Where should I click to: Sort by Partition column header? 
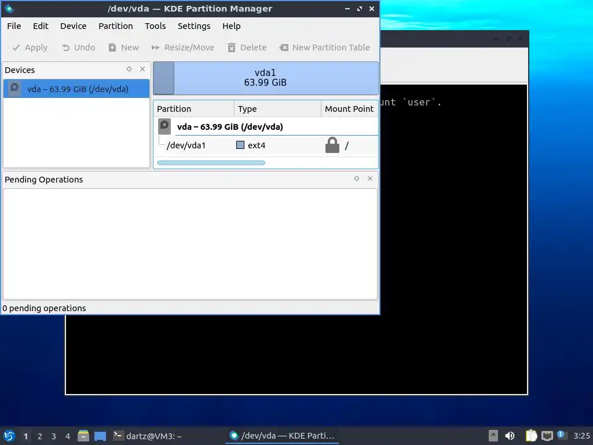193,109
